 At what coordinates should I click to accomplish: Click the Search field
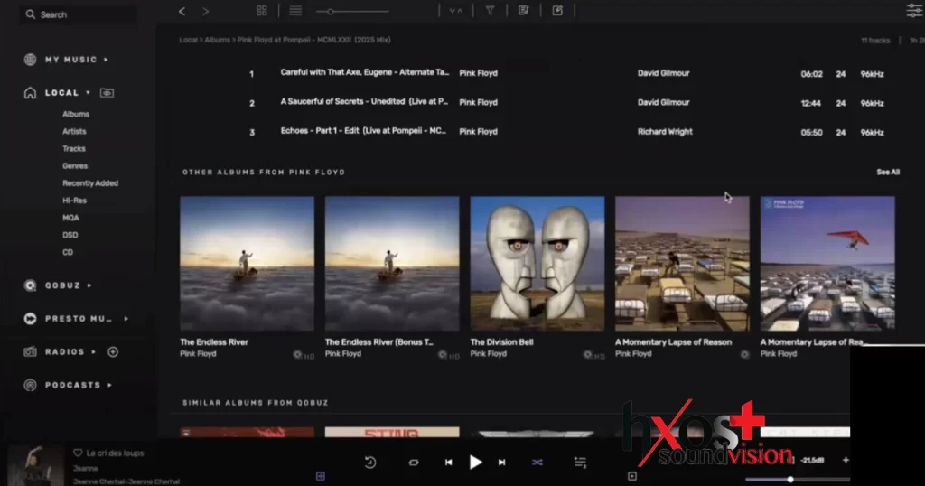point(79,14)
